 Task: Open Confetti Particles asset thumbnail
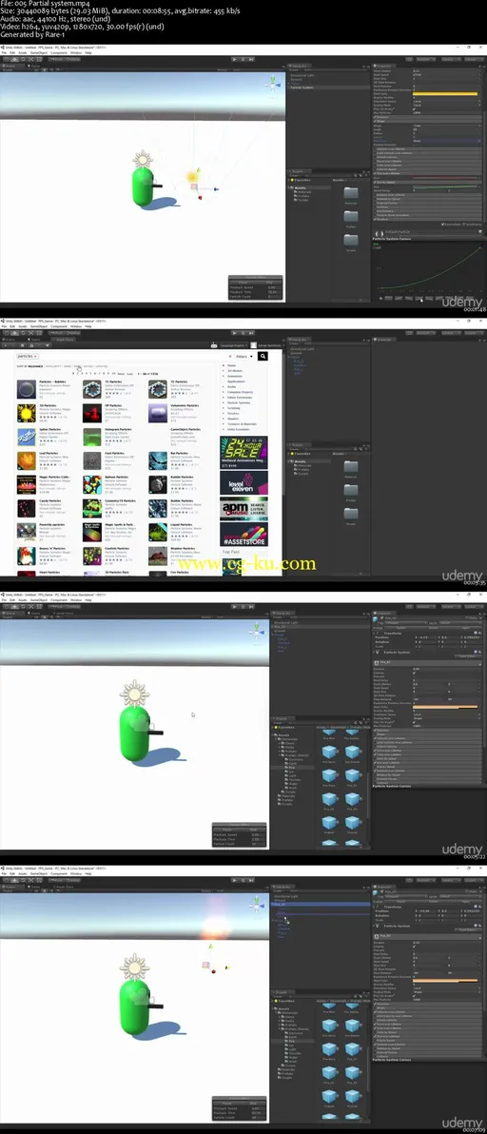(x=91, y=557)
